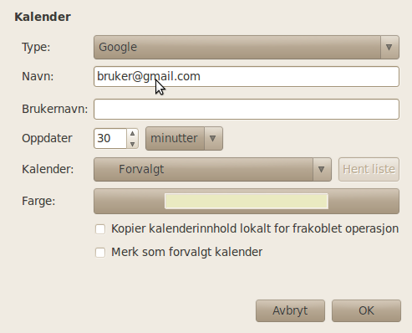Enable Kopier kalenderinnhold lokalt checkbox

pos(100,229)
